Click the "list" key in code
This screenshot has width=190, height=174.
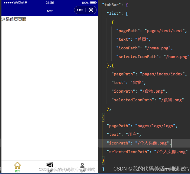click(x=114, y=13)
